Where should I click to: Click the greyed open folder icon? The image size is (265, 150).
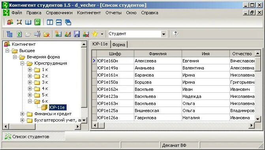28,34
